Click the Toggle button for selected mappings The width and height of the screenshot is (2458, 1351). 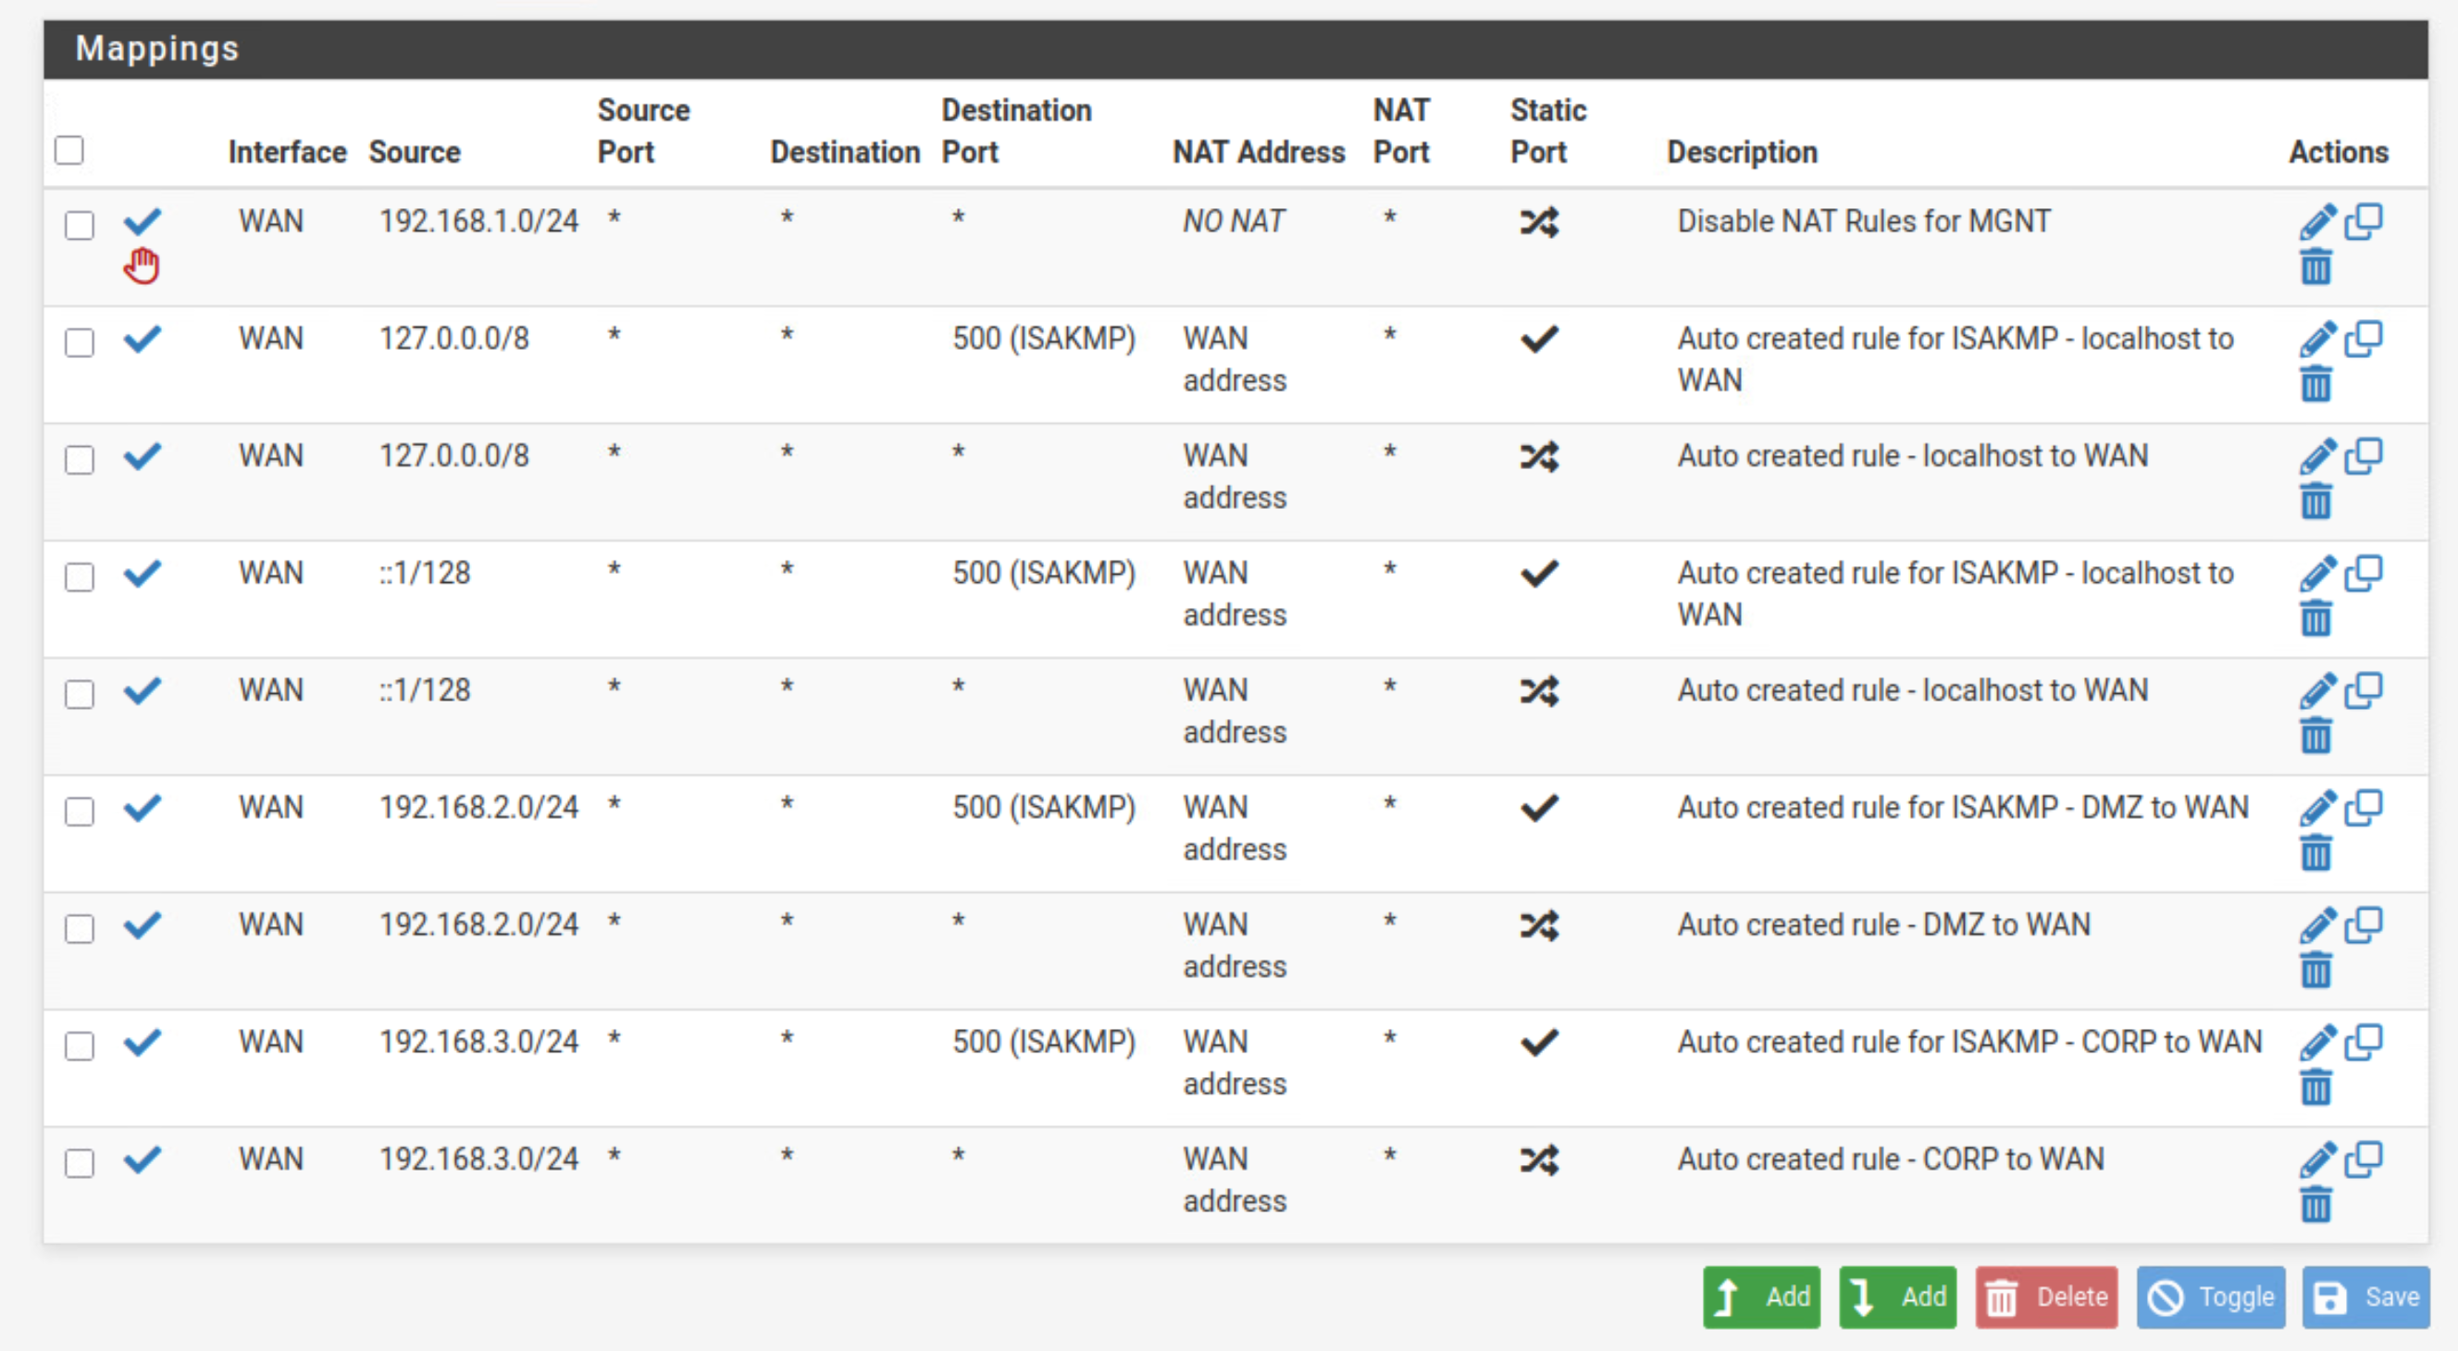(2210, 1297)
